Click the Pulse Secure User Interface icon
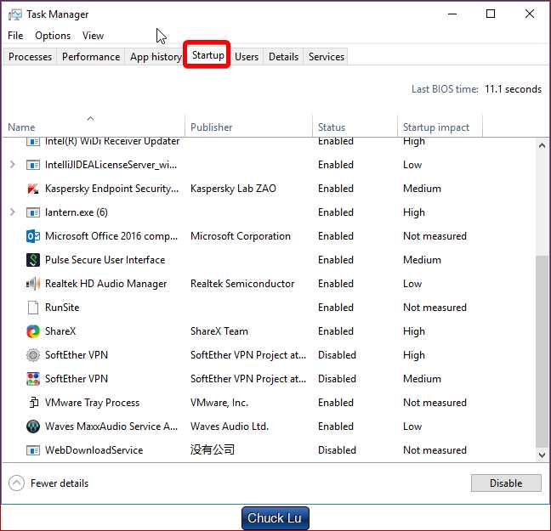This screenshot has height=531, width=551. coord(33,260)
